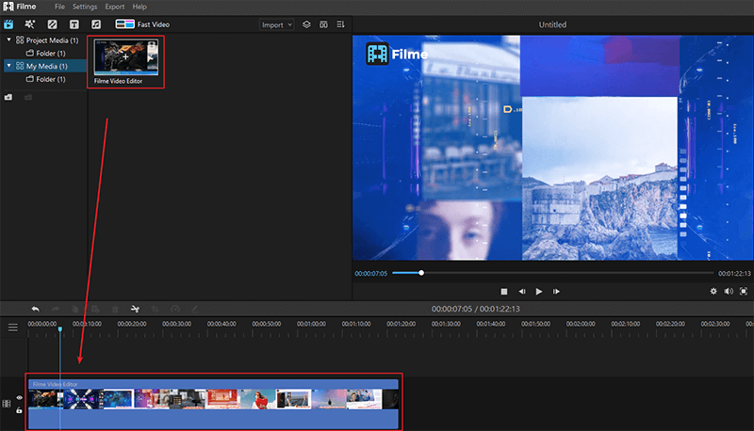Screen dimensions: 754x431
Task: Click the sort order icon
Action: point(340,24)
